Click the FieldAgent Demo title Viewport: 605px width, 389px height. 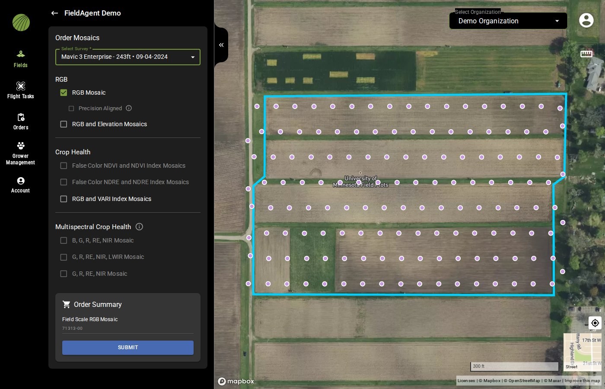92,13
